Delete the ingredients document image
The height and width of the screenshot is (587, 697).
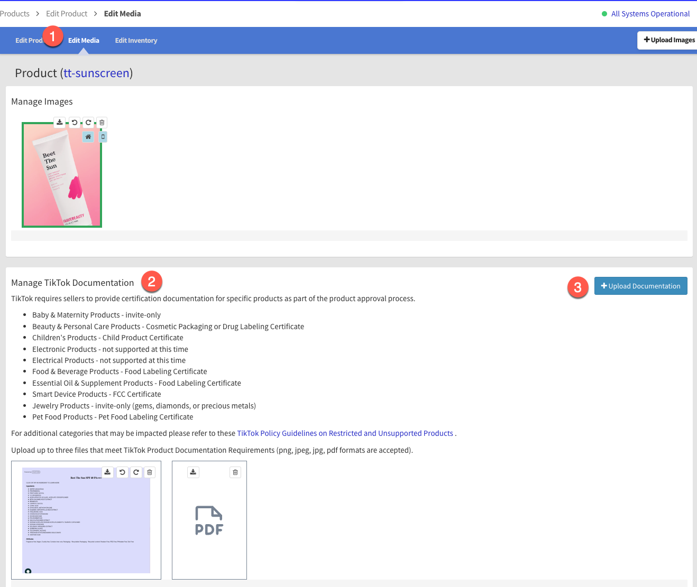150,472
